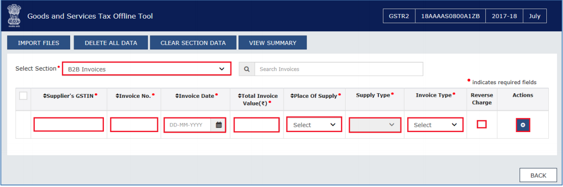The height and width of the screenshot is (187, 563).
Task: Focus the Supplier's GSTIN input field
Action: (69, 124)
